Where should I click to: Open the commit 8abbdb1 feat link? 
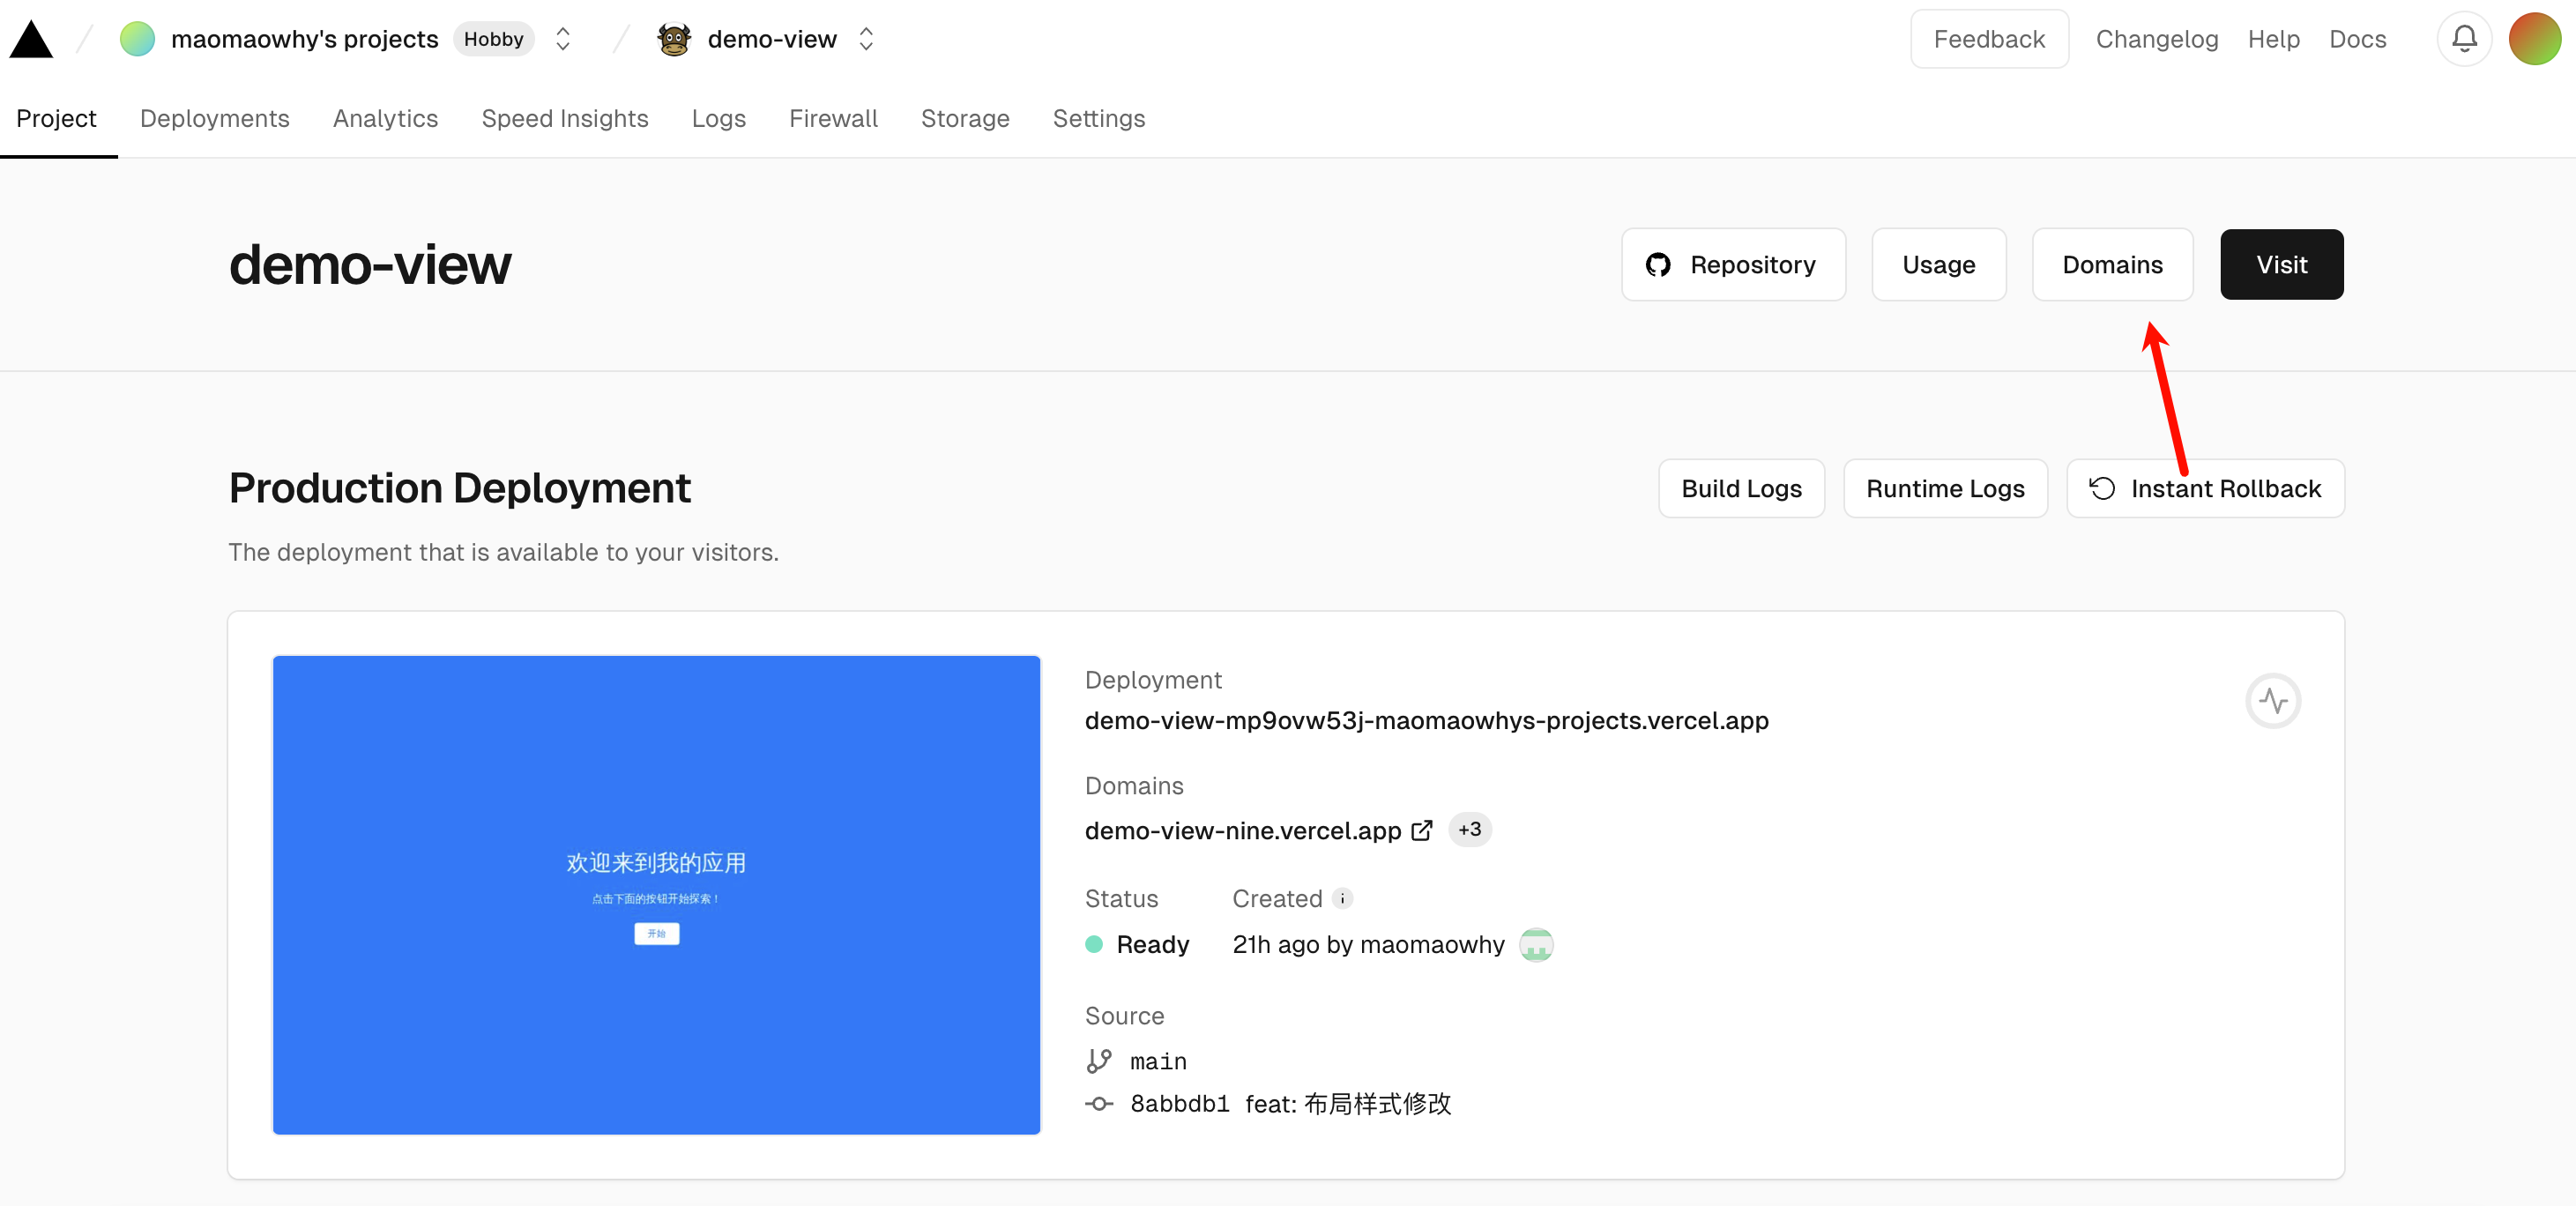click(x=1290, y=1104)
